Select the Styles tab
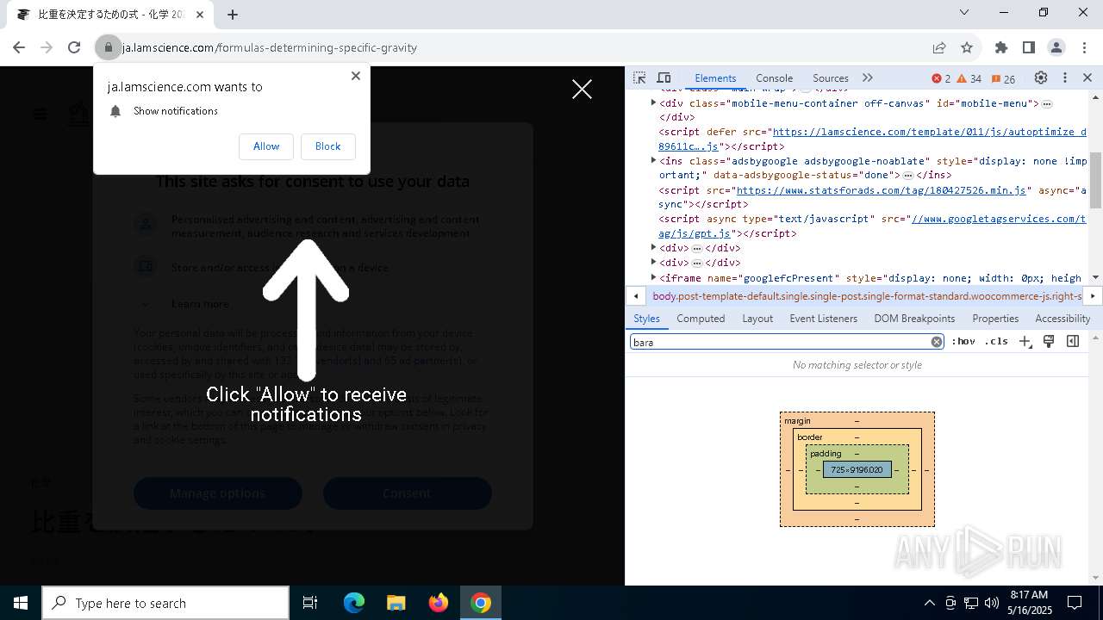Viewport: 1103px width, 620px height. [x=646, y=318]
